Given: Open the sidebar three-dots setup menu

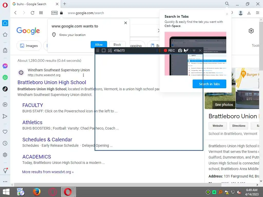Looking at the screenshot, I should click(5, 182).
